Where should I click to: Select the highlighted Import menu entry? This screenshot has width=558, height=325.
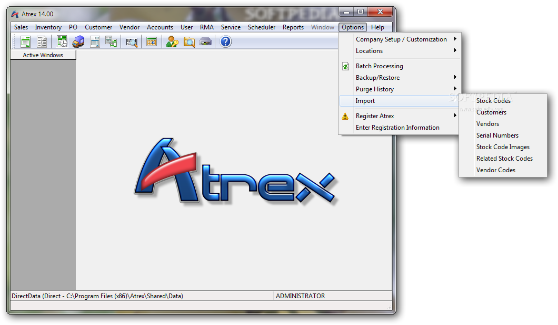pyautogui.click(x=399, y=101)
